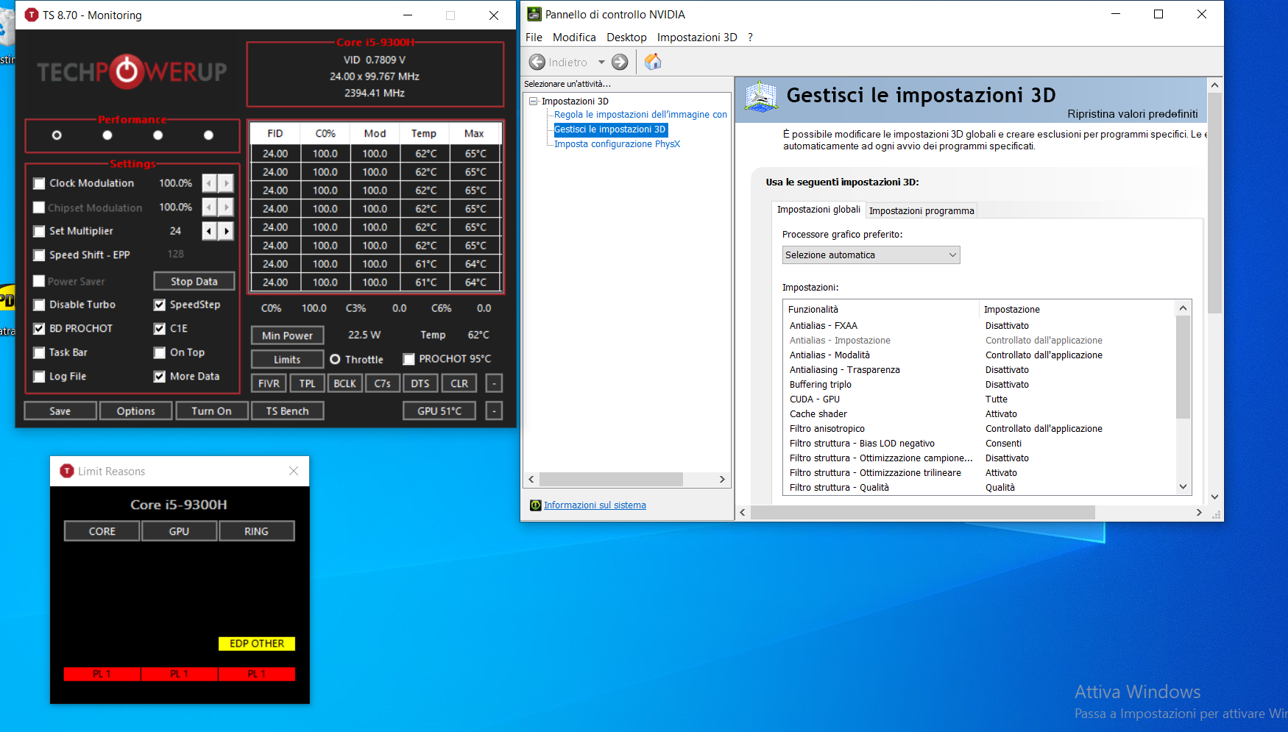
Task: Click the CLR button
Action: click(x=459, y=383)
